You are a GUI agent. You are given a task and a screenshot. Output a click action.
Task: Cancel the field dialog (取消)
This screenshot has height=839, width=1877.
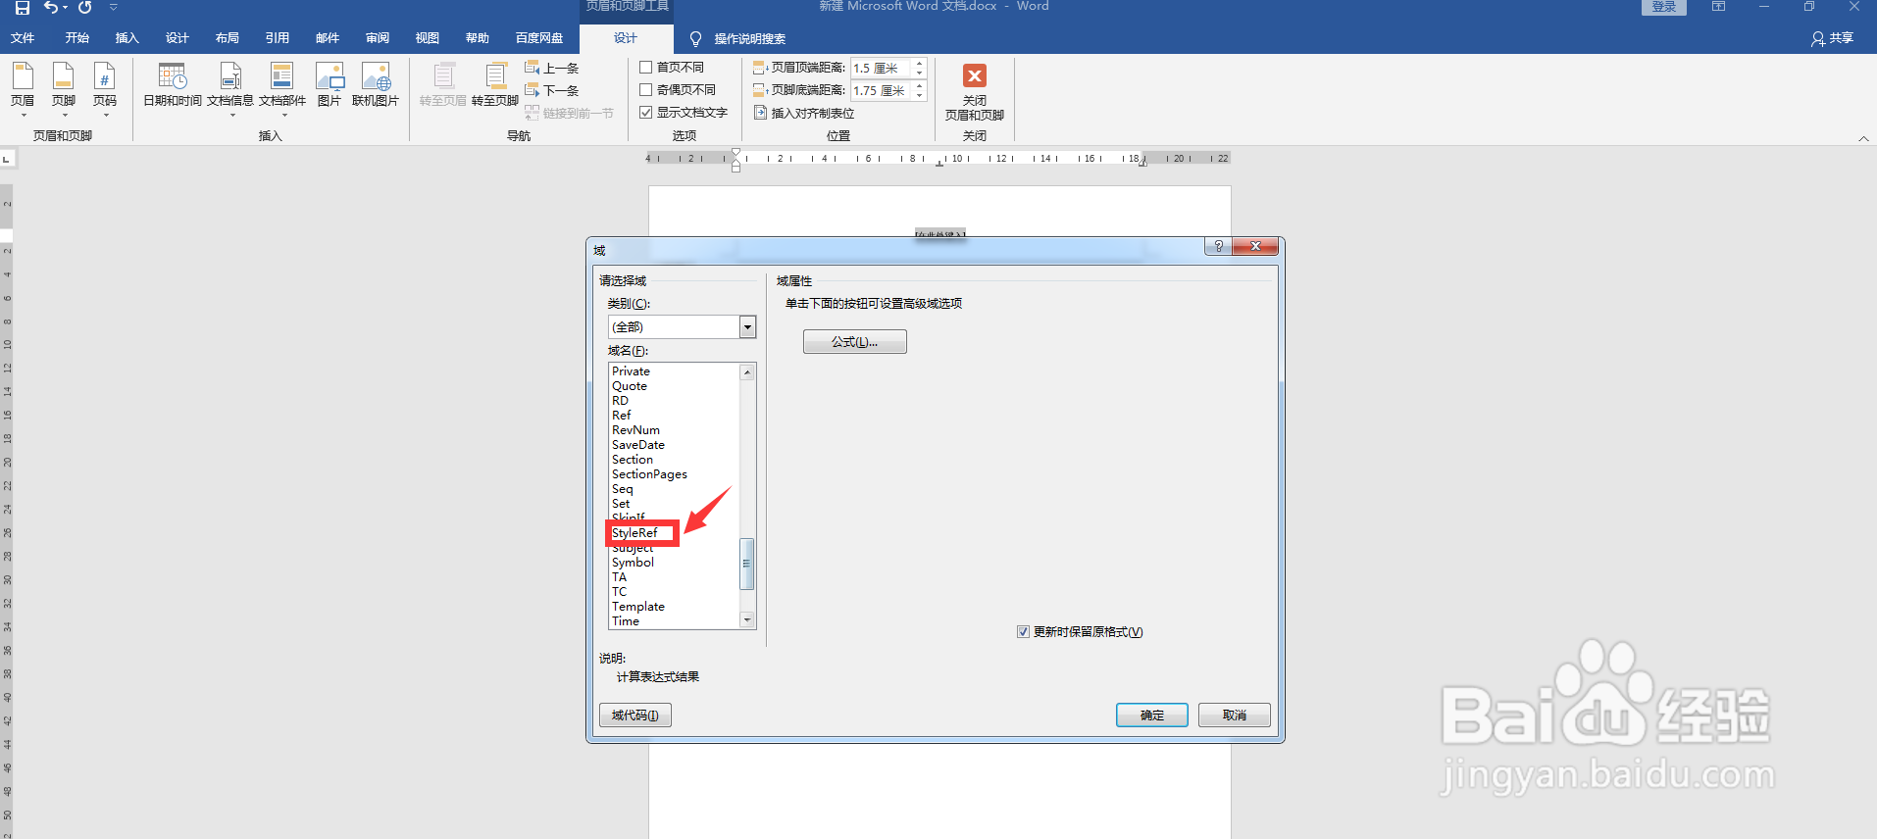tap(1235, 716)
